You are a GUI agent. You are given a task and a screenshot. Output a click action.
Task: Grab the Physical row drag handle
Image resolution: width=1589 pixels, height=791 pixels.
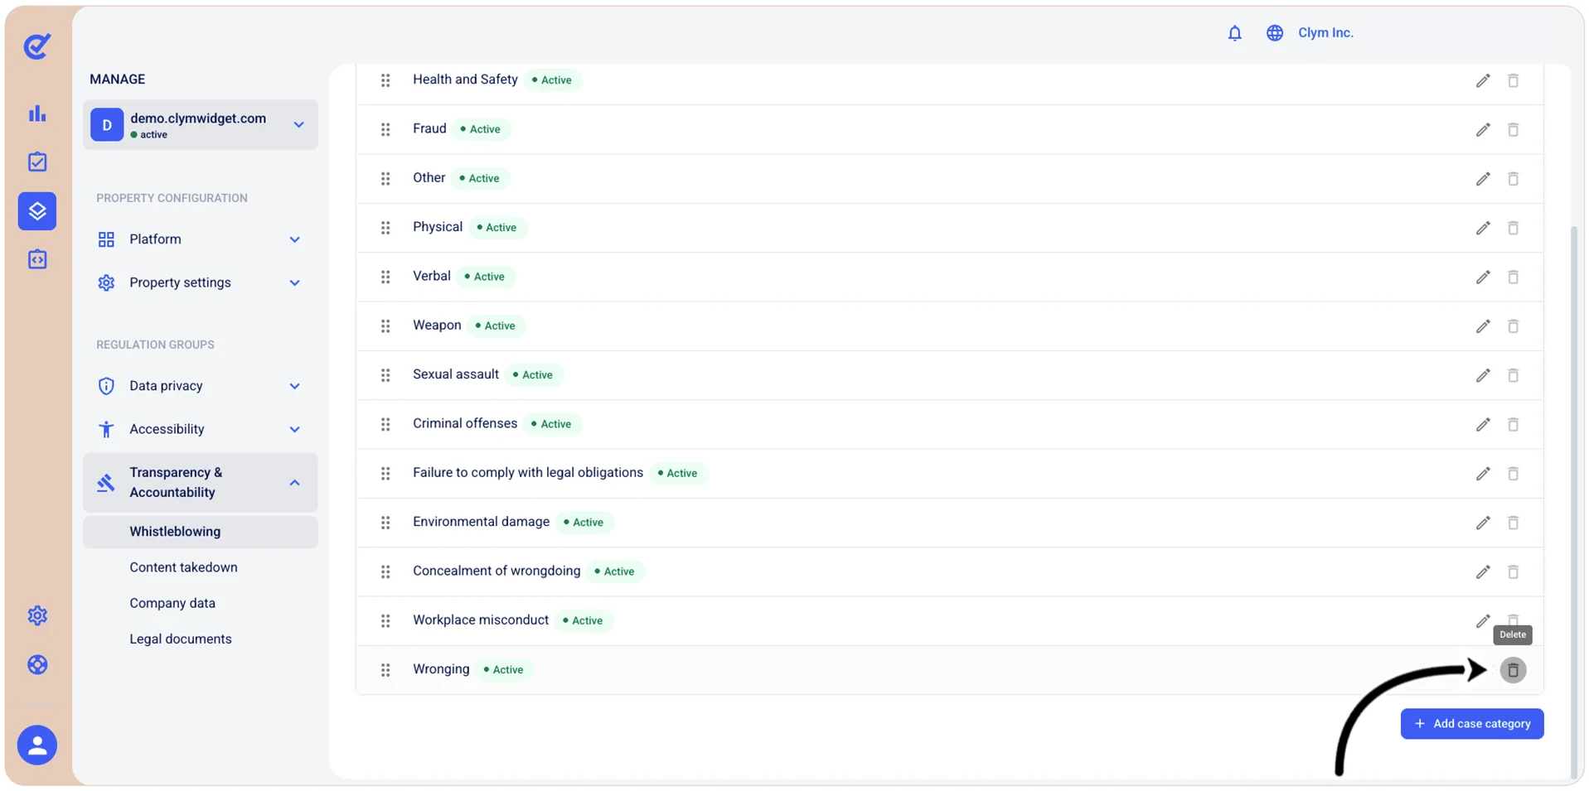point(385,228)
